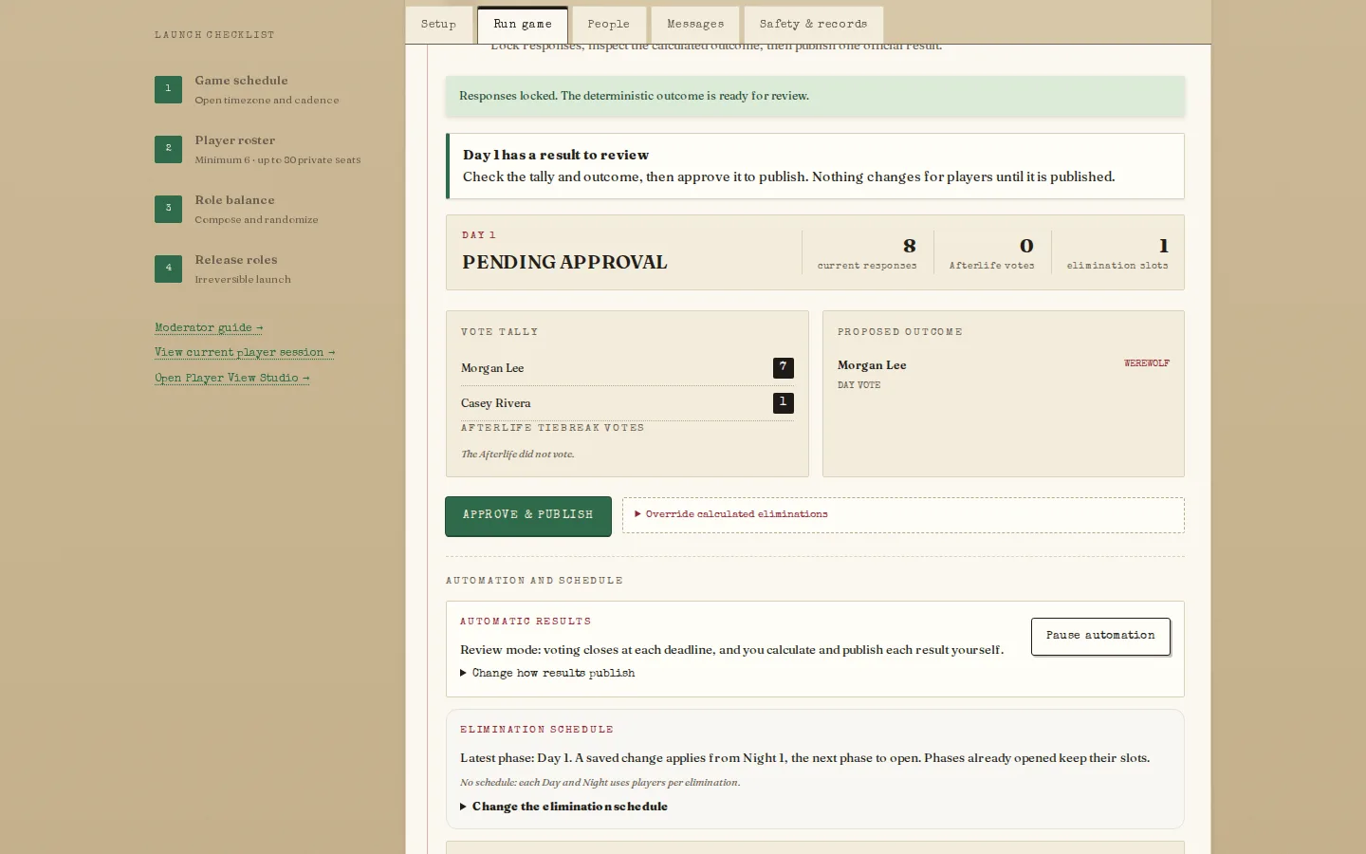Click 'Day 1 has a result to review' heading
Image resolution: width=1366 pixels, height=854 pixels.
click(x=556, y=155)
